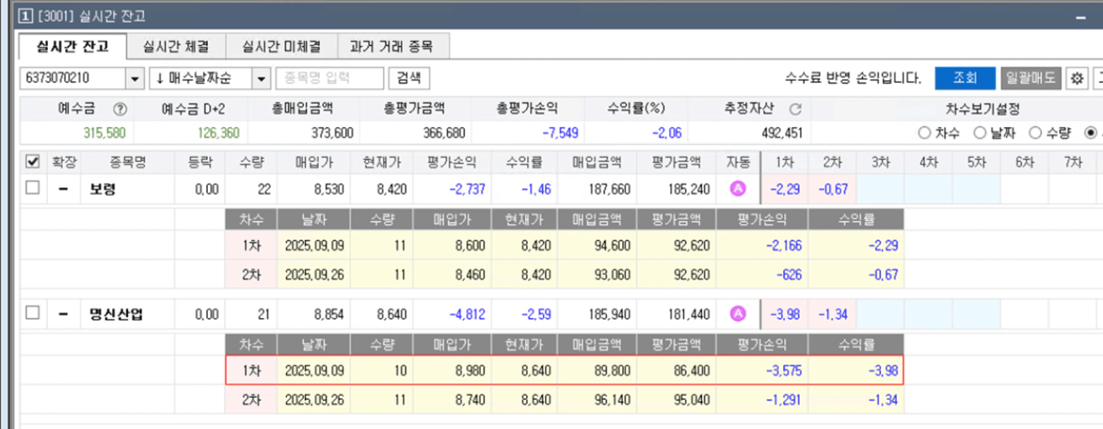Click the 예수금 help question mark icon
The width and height of the screenshot is (1103, 429).
click(120, 109)
